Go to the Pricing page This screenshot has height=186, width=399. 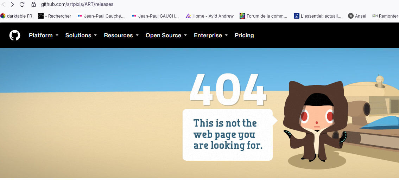(244, 36)
